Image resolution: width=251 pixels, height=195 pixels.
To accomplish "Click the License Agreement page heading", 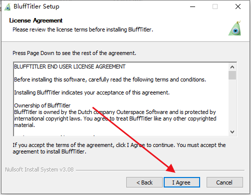I will tap(36, 20).
